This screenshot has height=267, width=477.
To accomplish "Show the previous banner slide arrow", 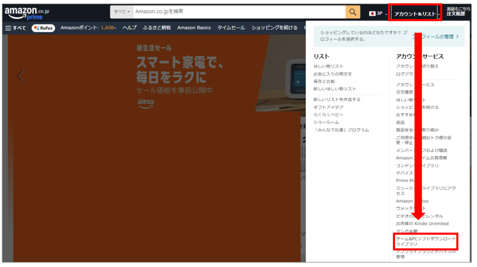I will (x=20, y=76).
